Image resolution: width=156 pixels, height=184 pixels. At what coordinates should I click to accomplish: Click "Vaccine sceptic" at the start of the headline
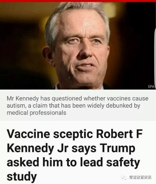50,134
